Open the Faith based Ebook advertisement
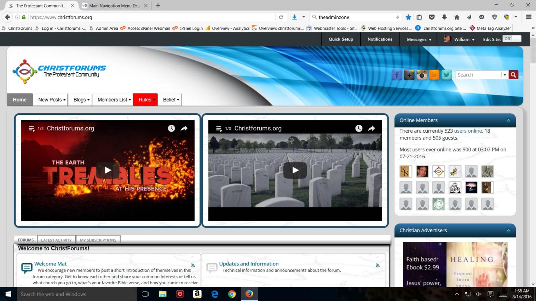Image resolution: width=536 pixels, height=301 pixels. pos(455,264)
